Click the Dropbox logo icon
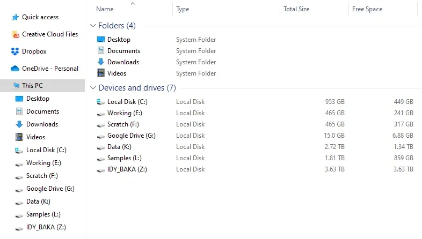The width and height of the screenshot is (422, 239). (x=15, y=51)
